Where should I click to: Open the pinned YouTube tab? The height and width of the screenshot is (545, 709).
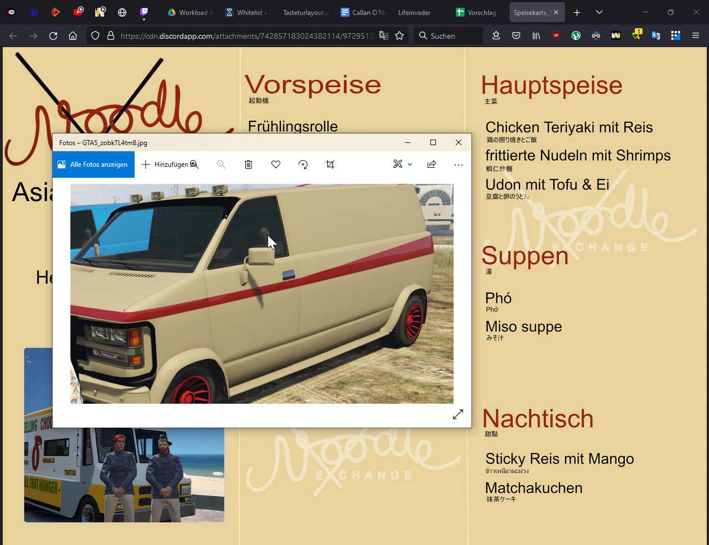[78, 12]
